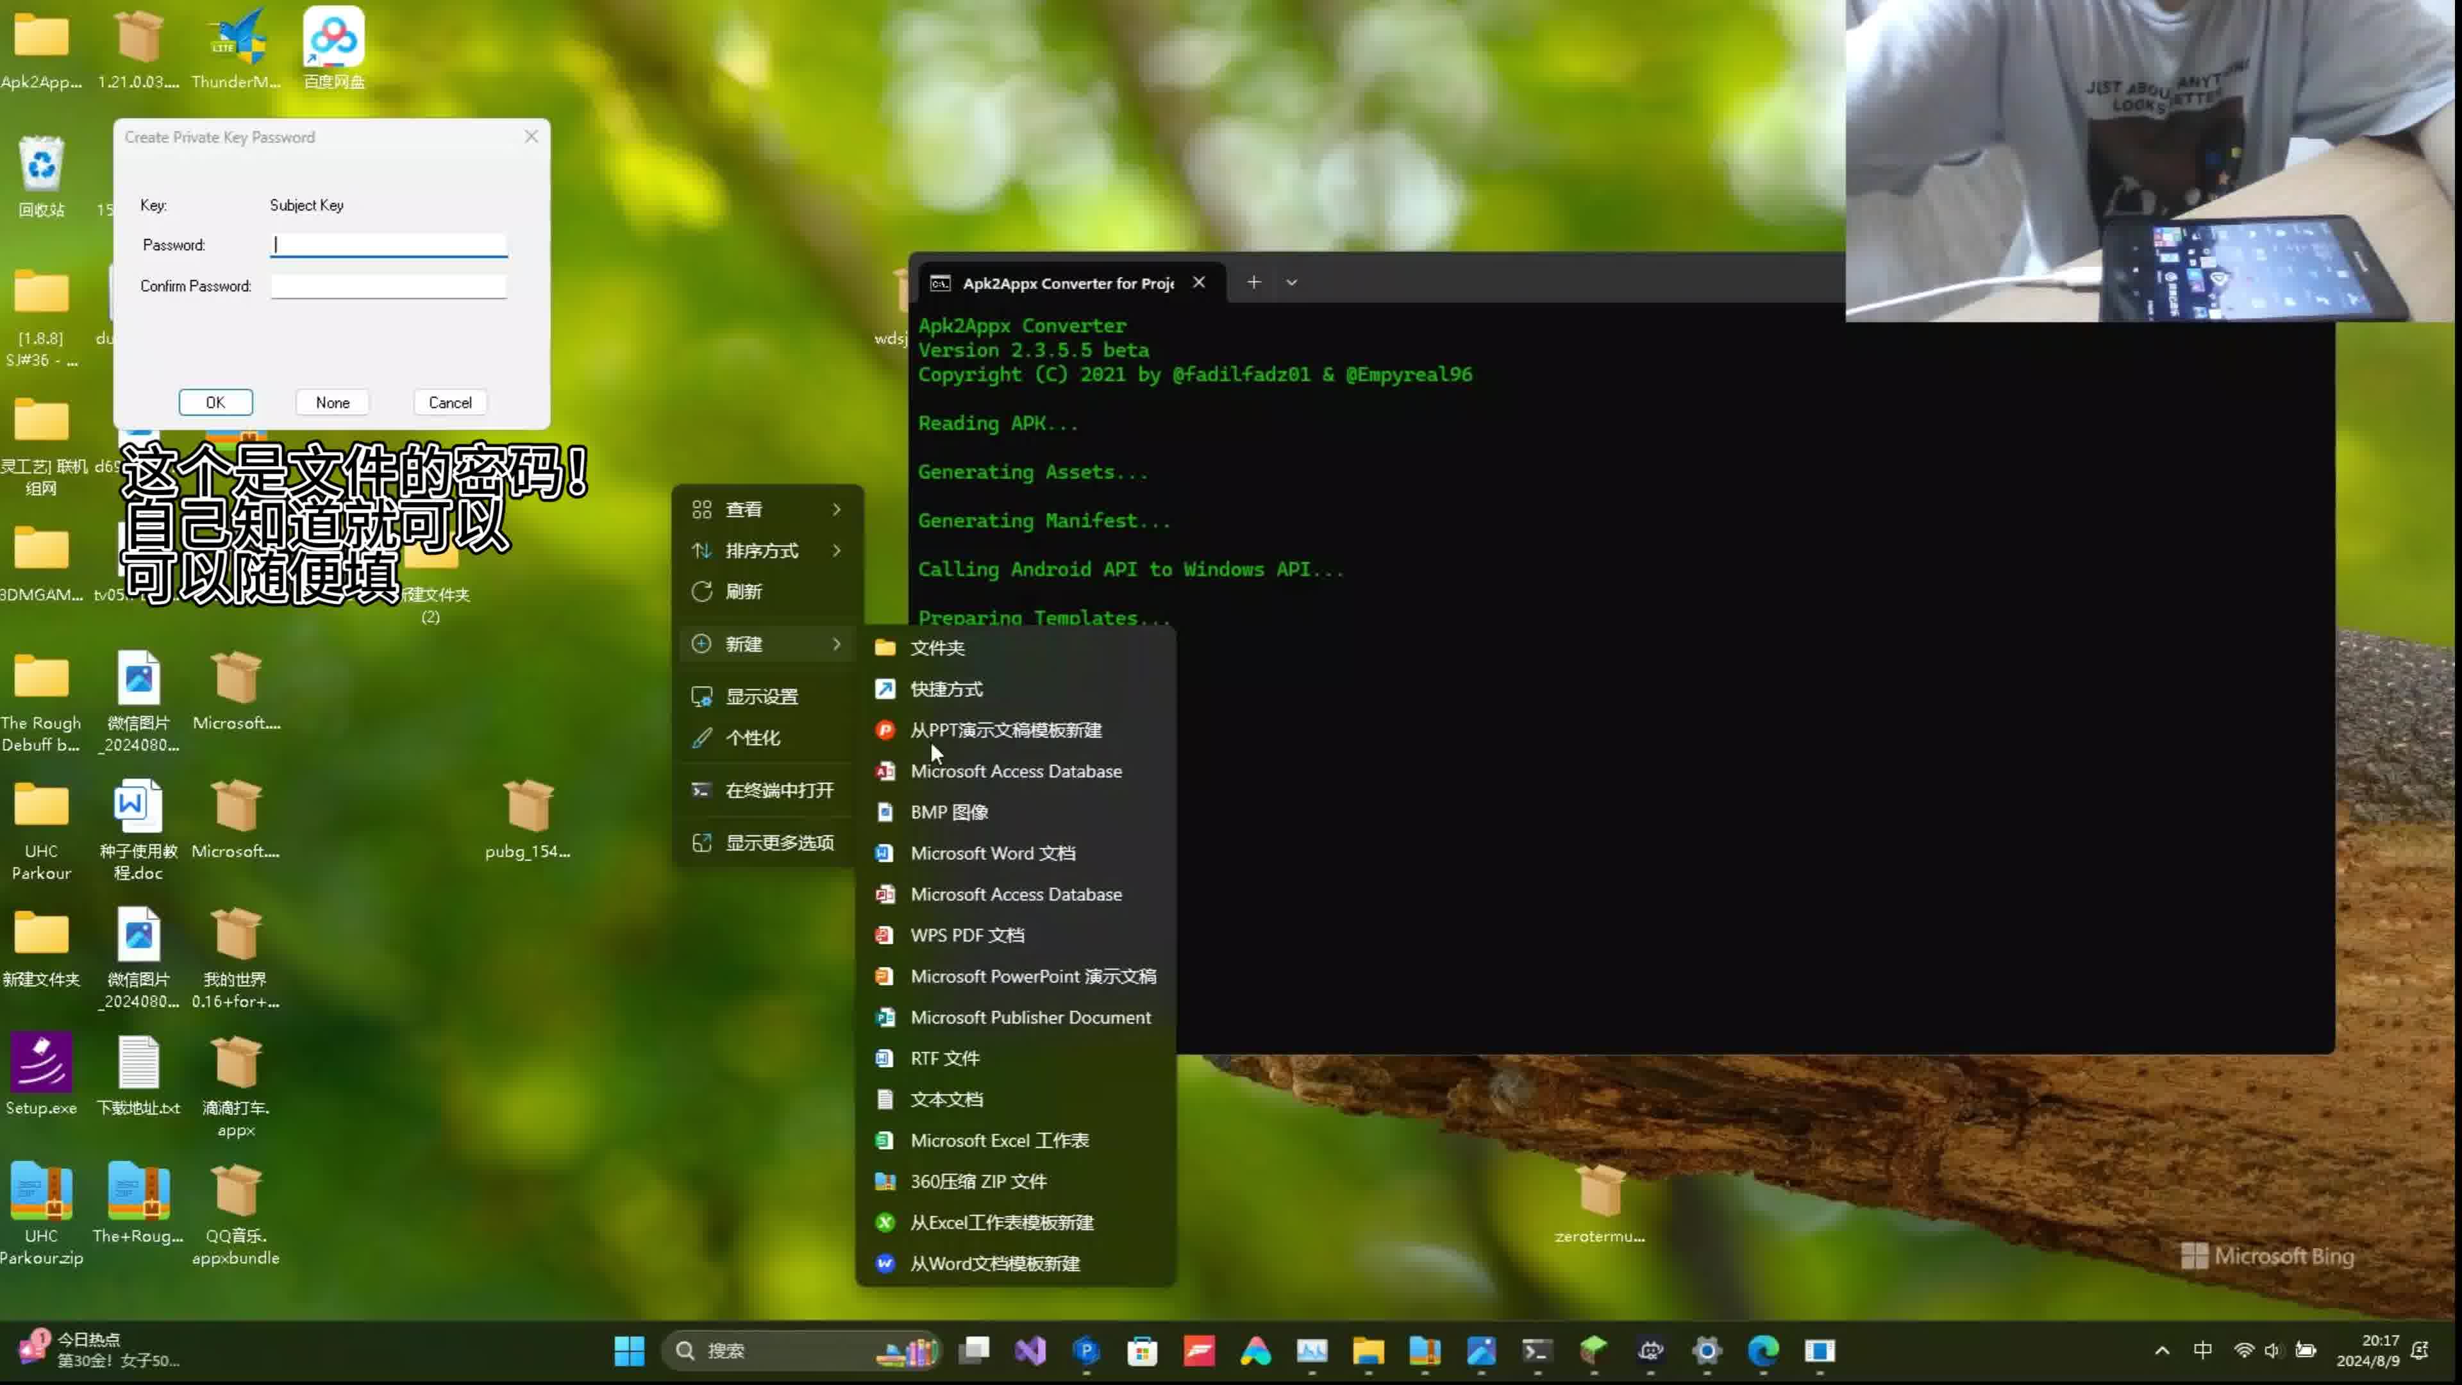2462x1385 pixels.
Task: Open the Terminal icon on taskbar
Action: [x=1537, y=1350]
